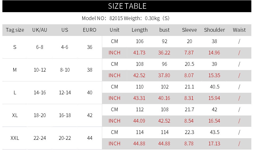This screenshot has height=153, width=254.
Task: Click the red 41.73 inch length value
Action: 139,53
